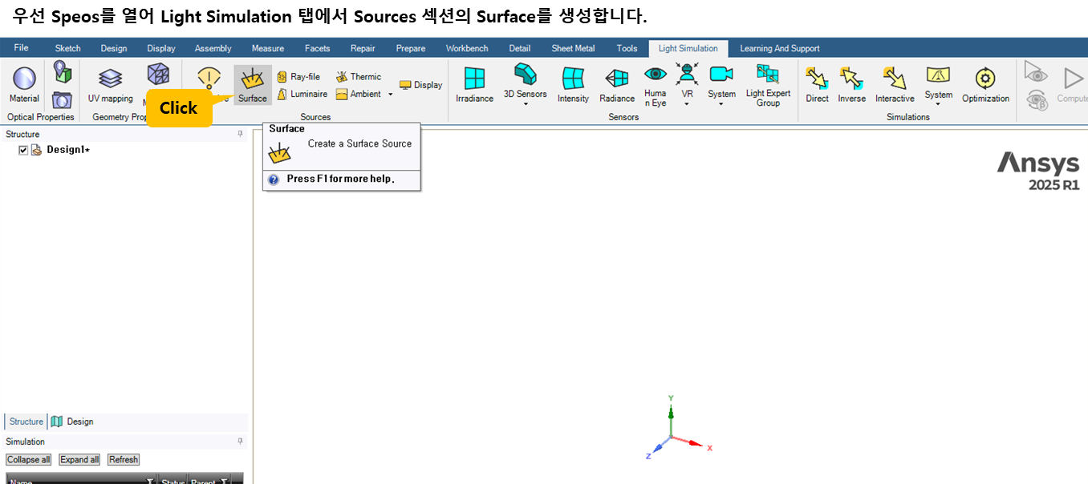Image resolution: width=1088 pixels, height=484 pixels.
Task: Click the Collapse all button
Action: (29, 460)
